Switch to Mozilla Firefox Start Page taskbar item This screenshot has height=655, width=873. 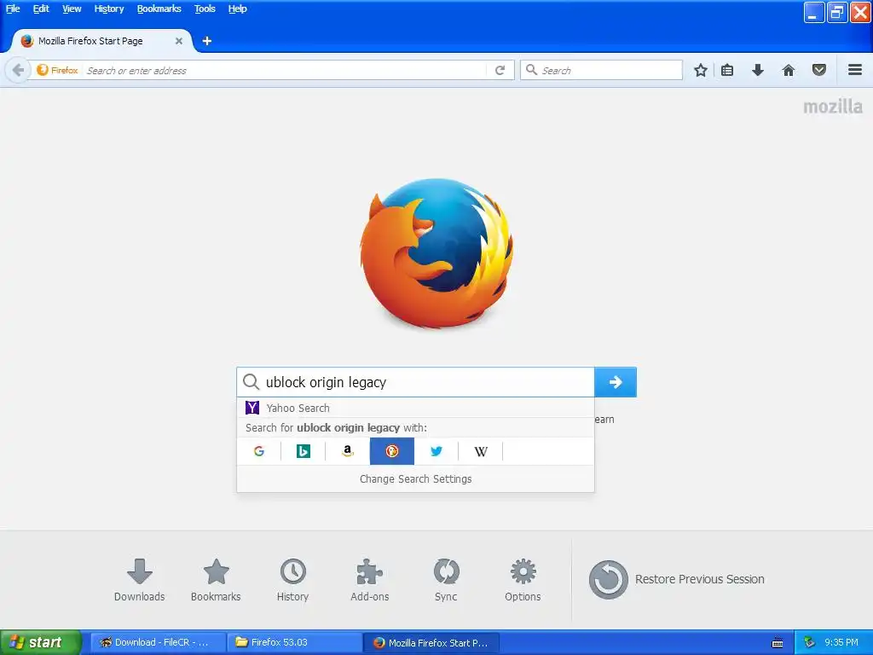[x=431, y=642]
